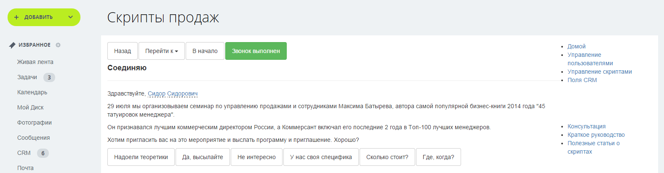Click the gear icon next to Избранное
This screenshot has height=173, width=664.
[58, 45]
